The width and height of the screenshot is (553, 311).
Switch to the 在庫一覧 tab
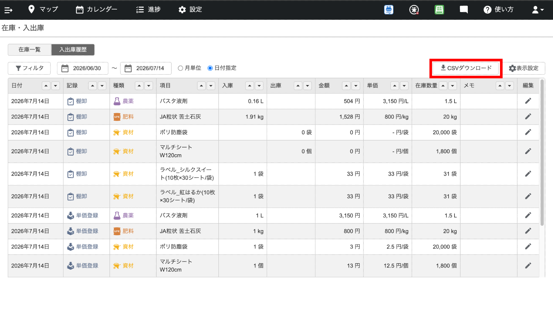tap(30, 50)
